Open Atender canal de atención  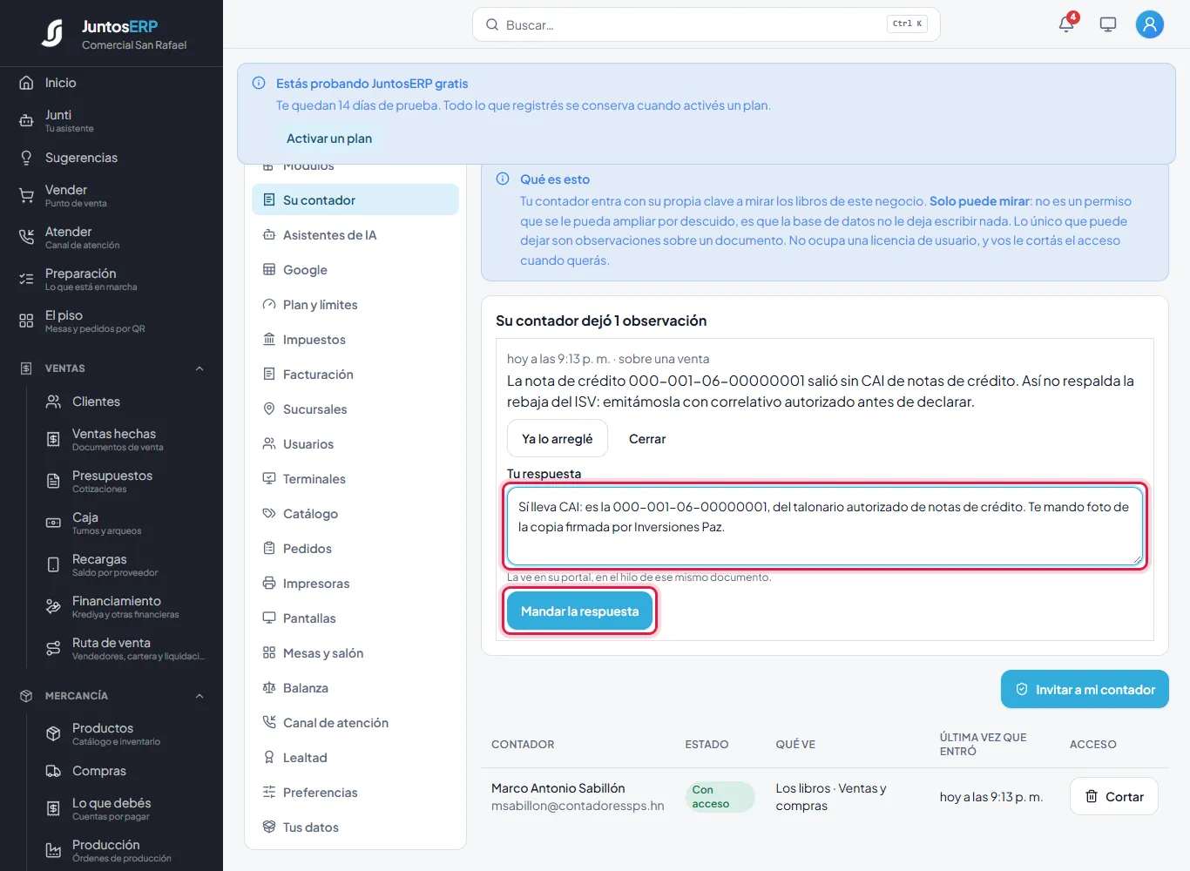[x=112, y=237]
